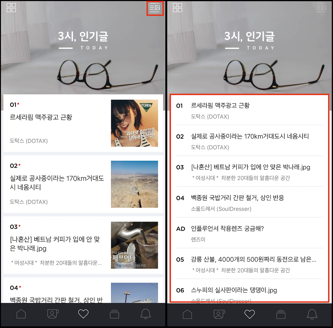Open notification bell in right bottom bar
The height and width of the screenshot is (328, 333).
coord(312,314)
